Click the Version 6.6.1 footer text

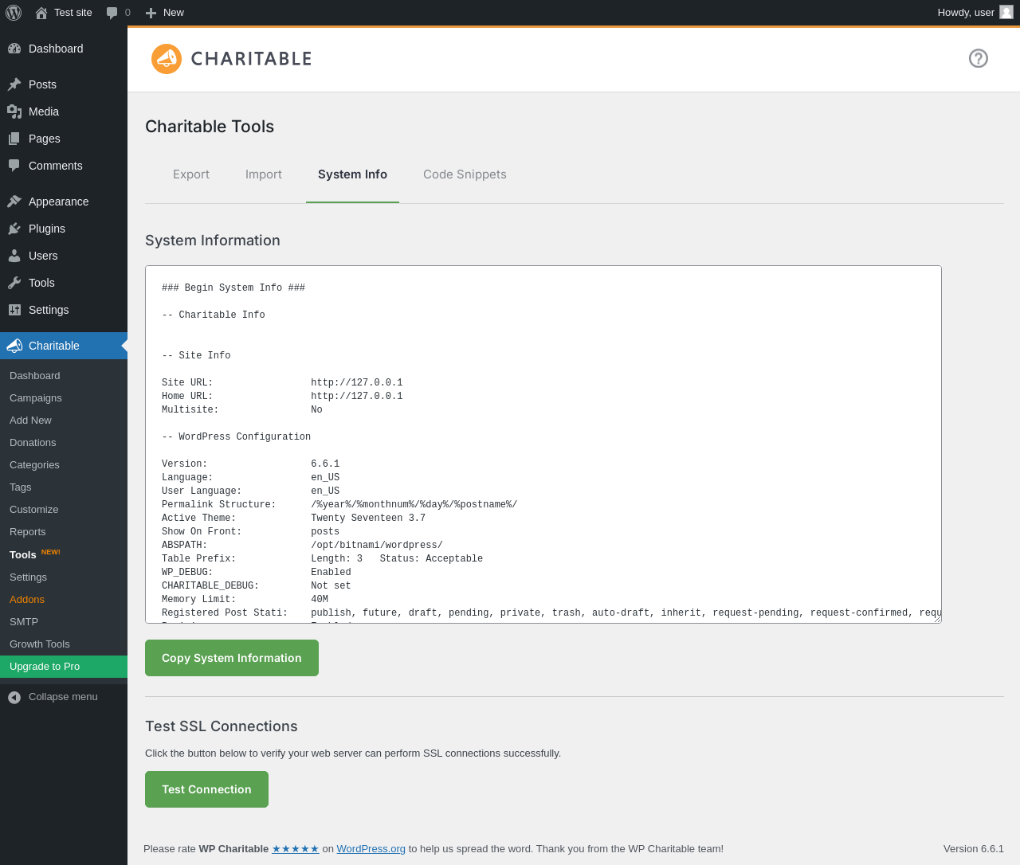click(974, 849)
